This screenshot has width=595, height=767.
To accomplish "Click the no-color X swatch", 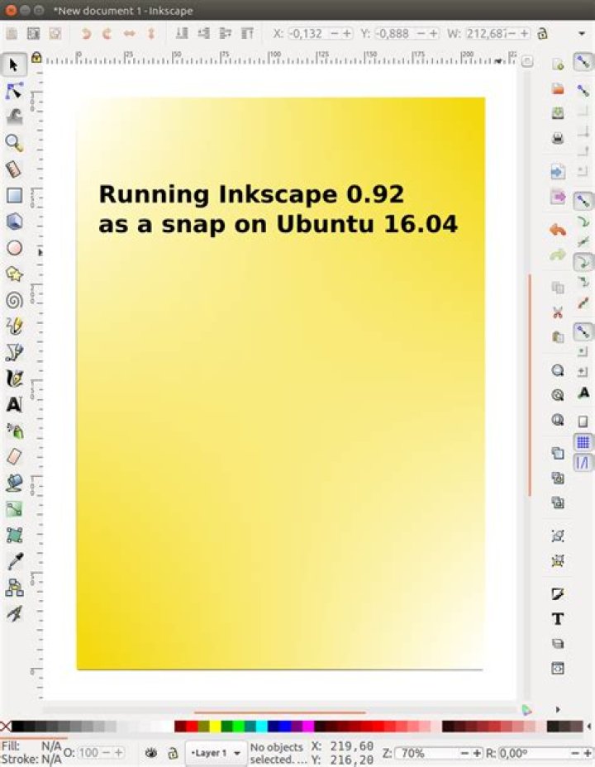I will (x=6, y=727).
